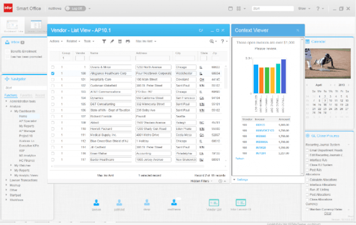Toggle the Log Off switch
Viewport: 356px width, 225px height.
click(75, 9)
